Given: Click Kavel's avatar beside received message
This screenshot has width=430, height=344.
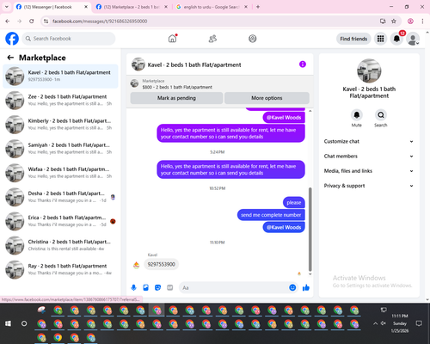Looking at the screenshot, I should (137, 265).
